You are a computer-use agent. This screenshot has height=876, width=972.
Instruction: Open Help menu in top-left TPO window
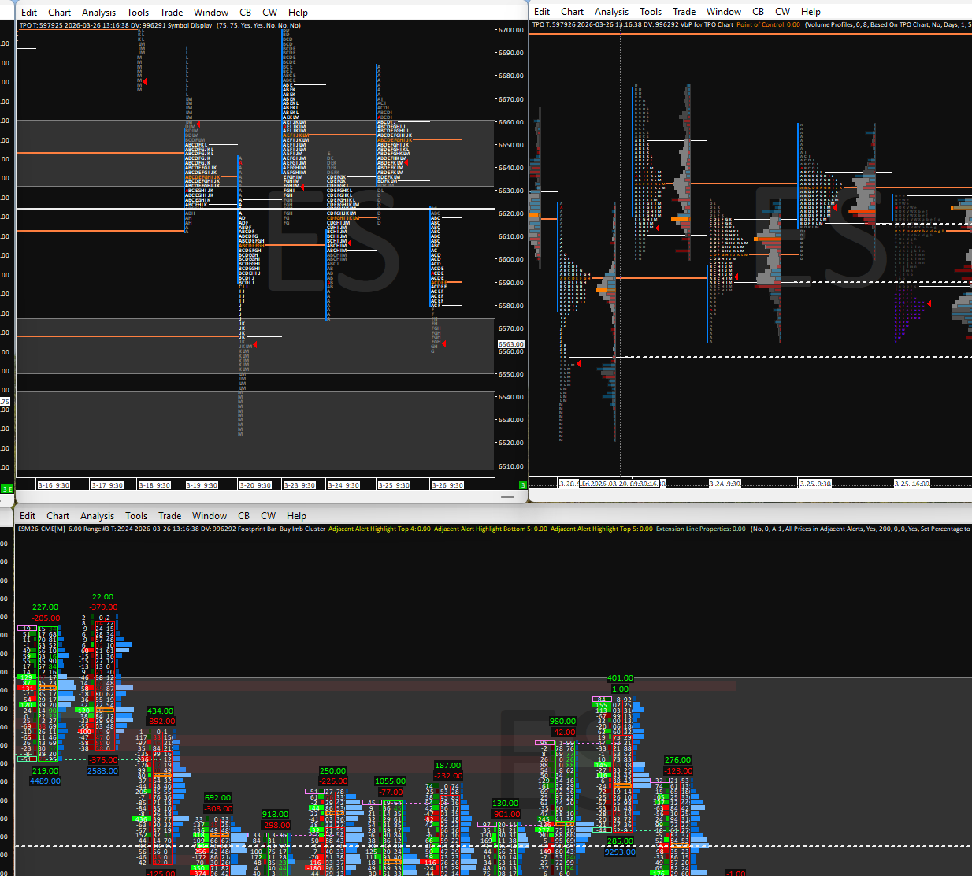[x=298, y=12]
